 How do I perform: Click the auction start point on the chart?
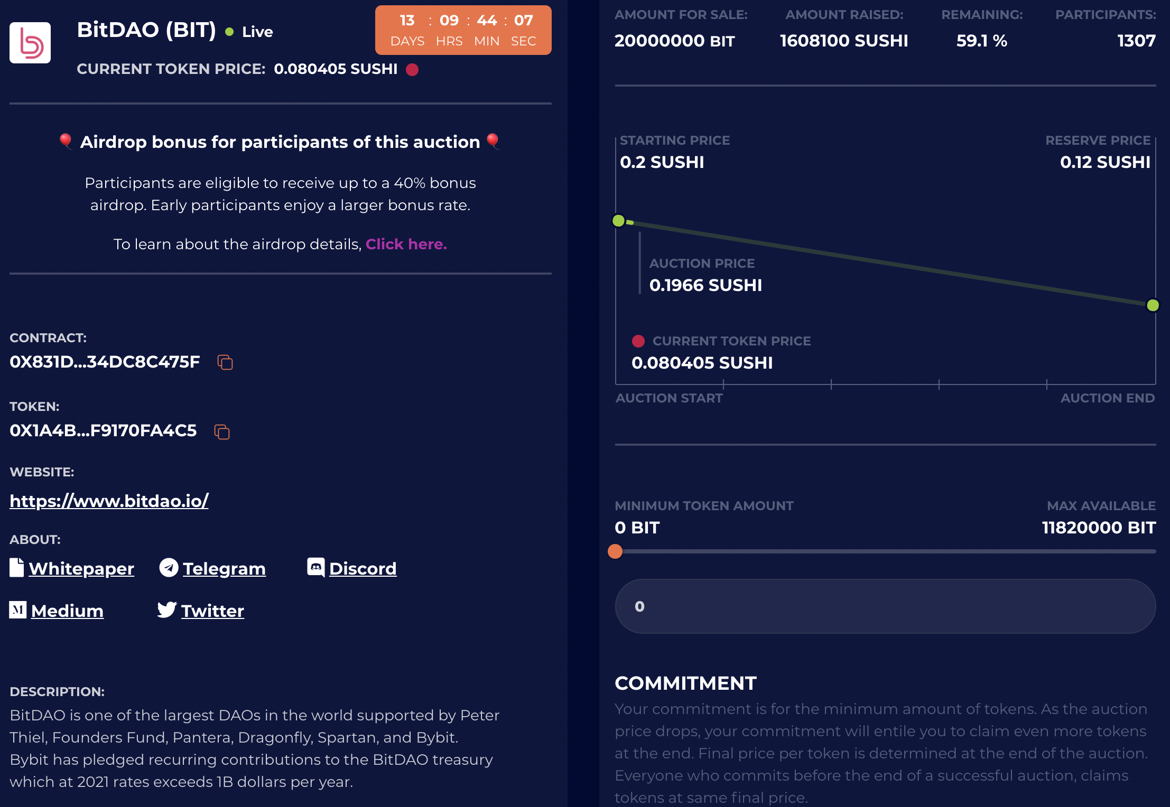[618, 221]
